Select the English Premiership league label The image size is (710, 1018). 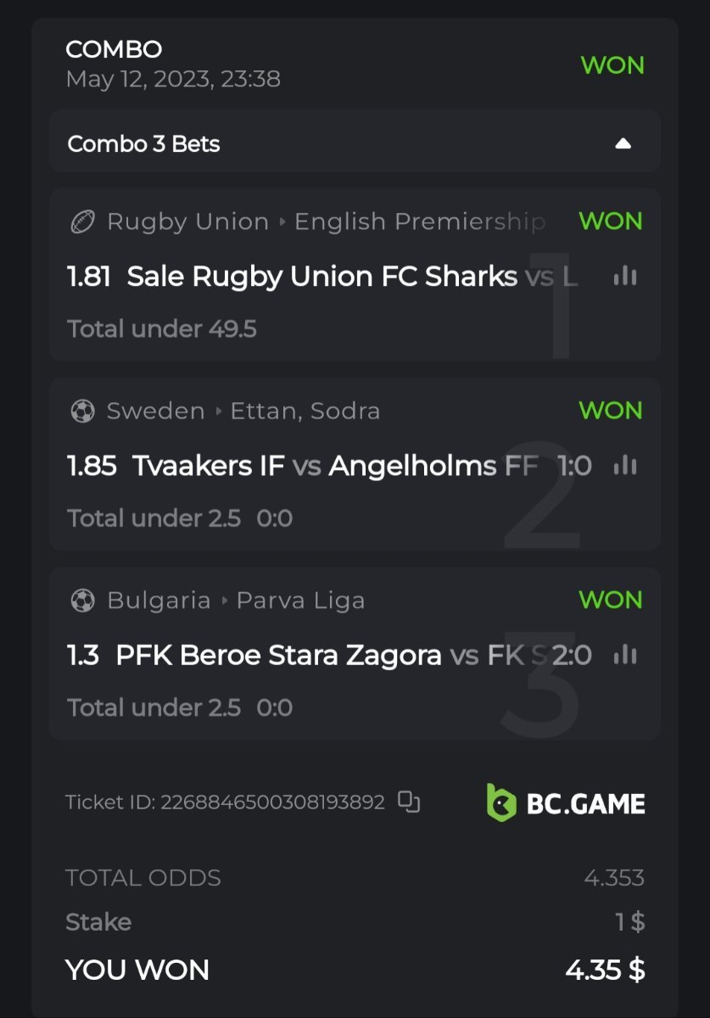click(419, 222)
